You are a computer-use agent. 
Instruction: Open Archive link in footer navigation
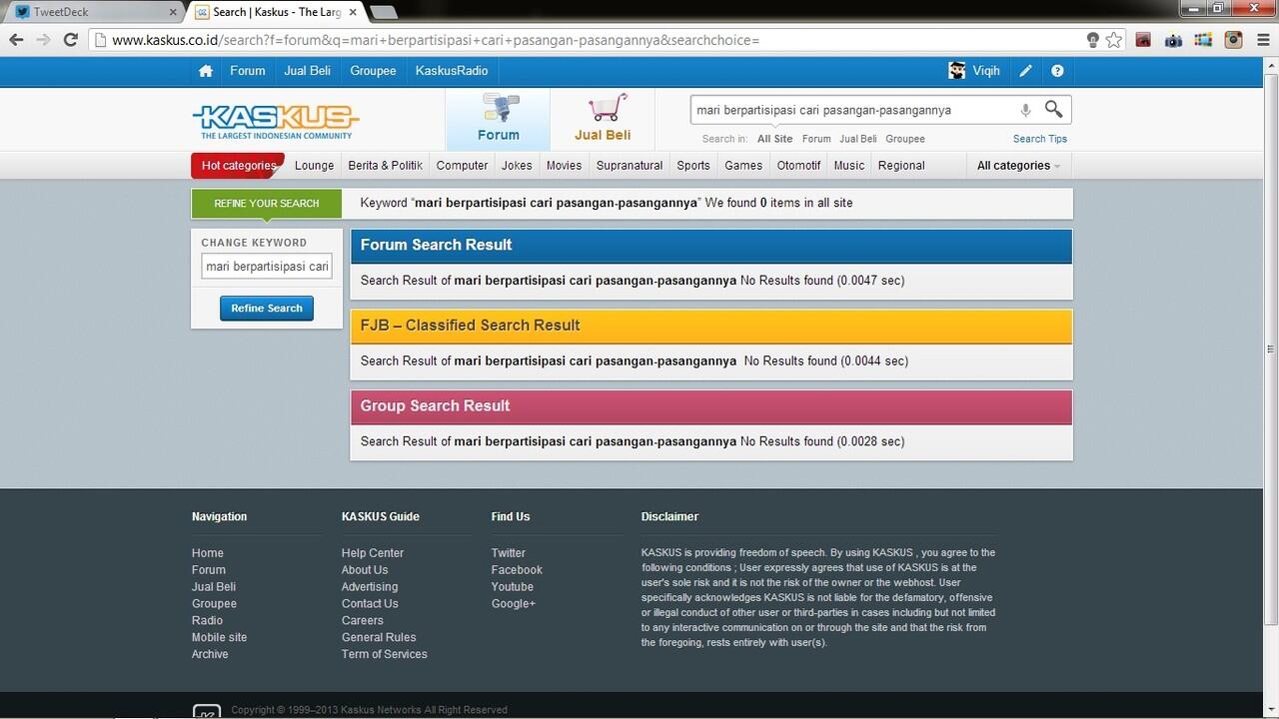[210, 654]
